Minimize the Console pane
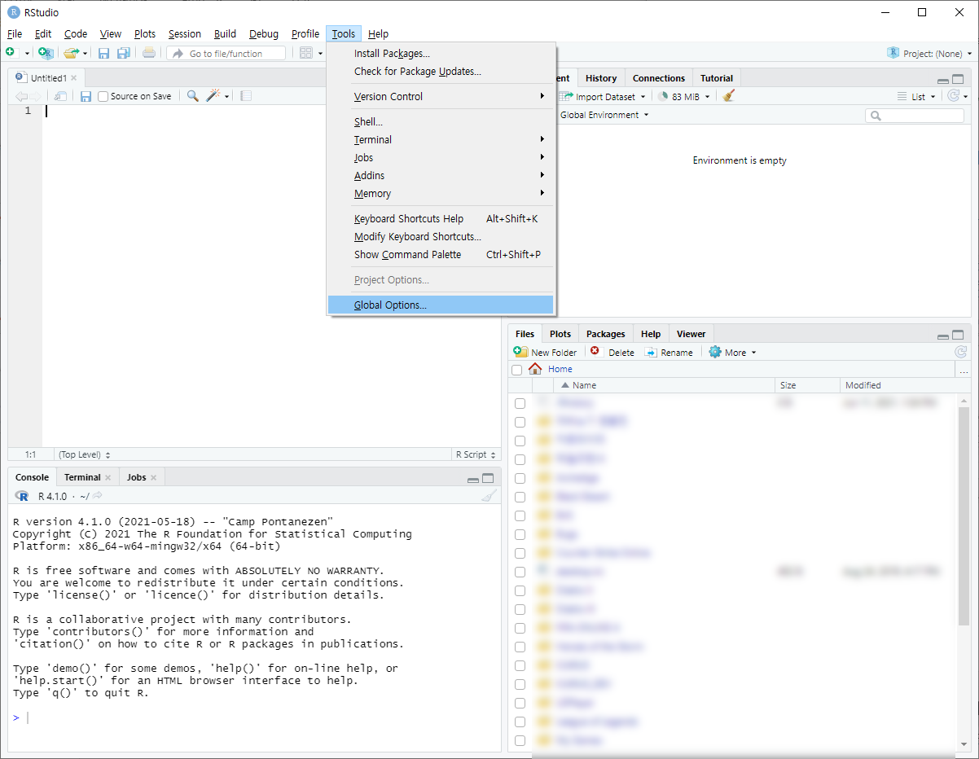This screenshot has width=979, height=759. pos(473,480)
